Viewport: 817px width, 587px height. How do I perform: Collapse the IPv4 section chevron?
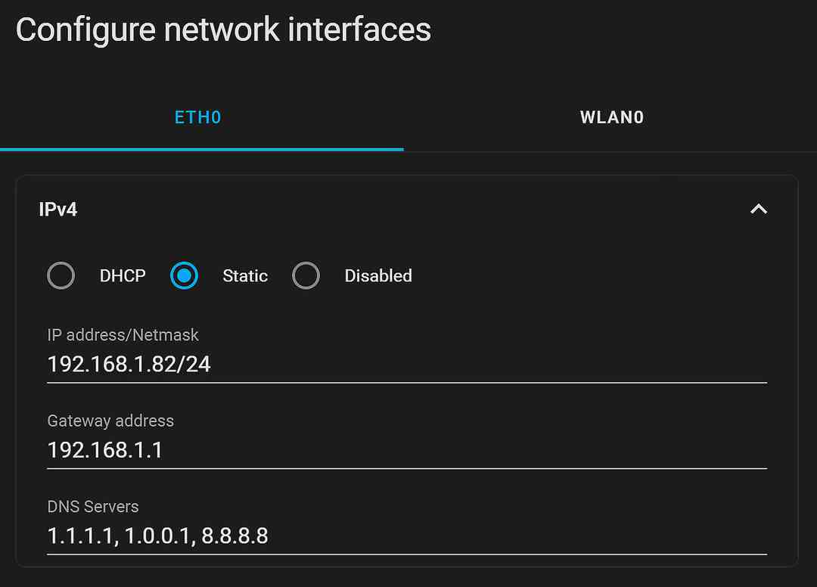[758, 210]
